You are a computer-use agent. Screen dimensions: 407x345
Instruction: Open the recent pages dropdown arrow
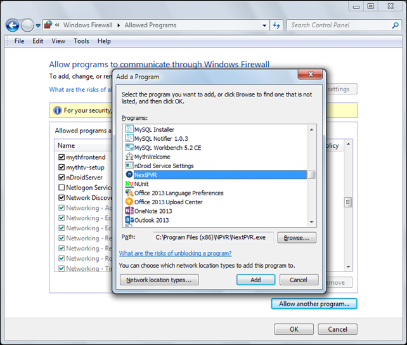pyautogui.click(x=38, y=25)
